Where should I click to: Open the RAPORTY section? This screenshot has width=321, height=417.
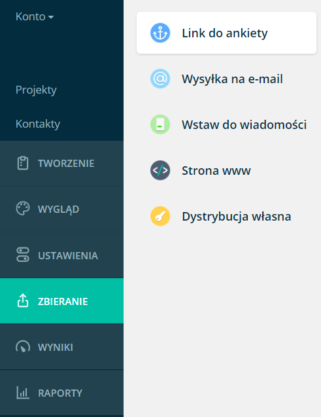pos(61,393)
